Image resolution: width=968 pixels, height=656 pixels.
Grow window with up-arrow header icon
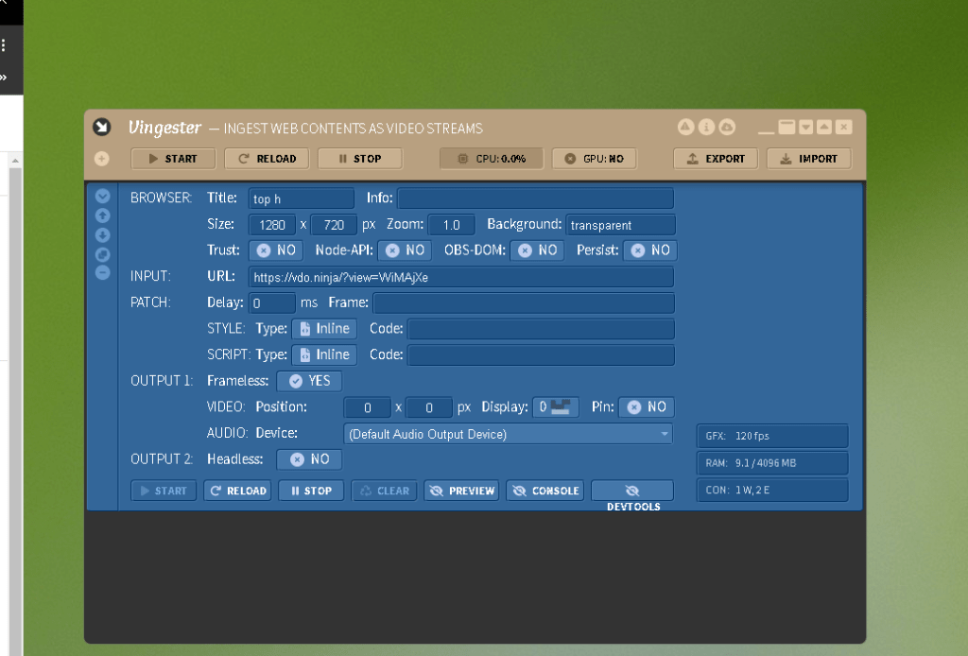click(824, 127)
